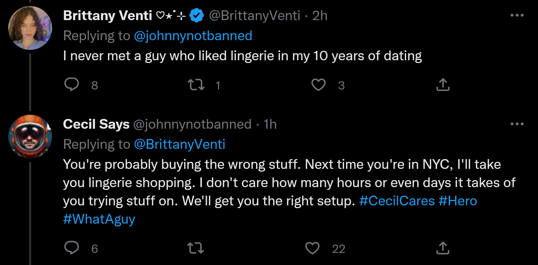Open the #CecilCares hashtag
538x265 pixels.
click(397, 201)
